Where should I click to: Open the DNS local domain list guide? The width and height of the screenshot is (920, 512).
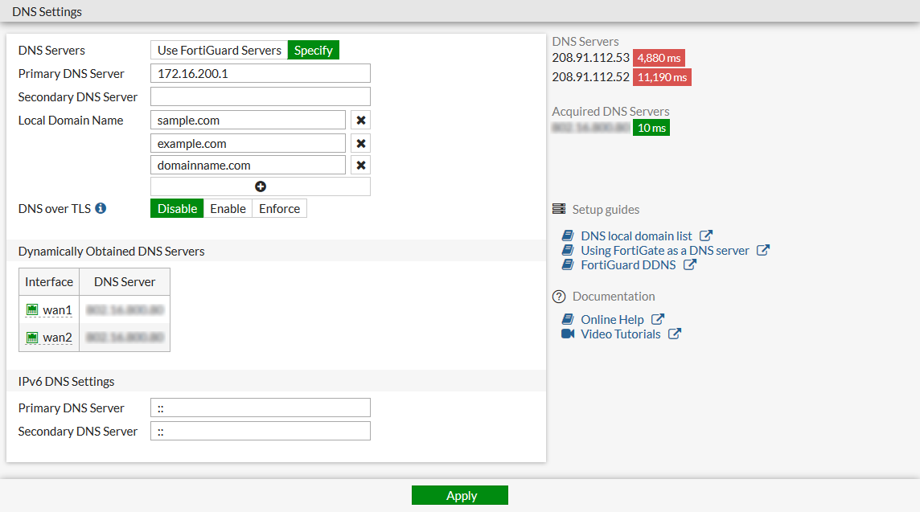click(636, 236)
